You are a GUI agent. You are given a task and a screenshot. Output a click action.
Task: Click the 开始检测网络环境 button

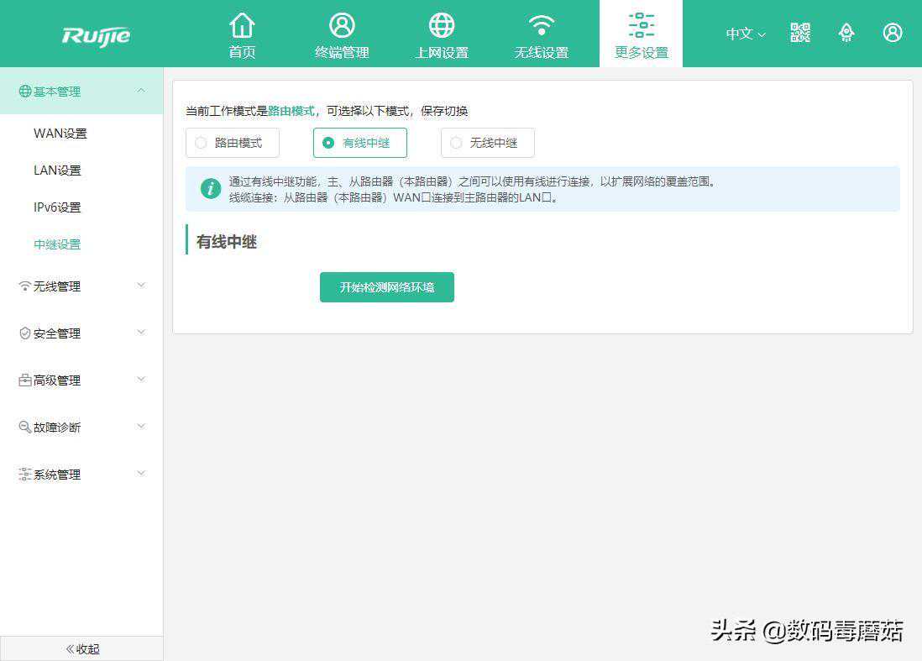387,287
